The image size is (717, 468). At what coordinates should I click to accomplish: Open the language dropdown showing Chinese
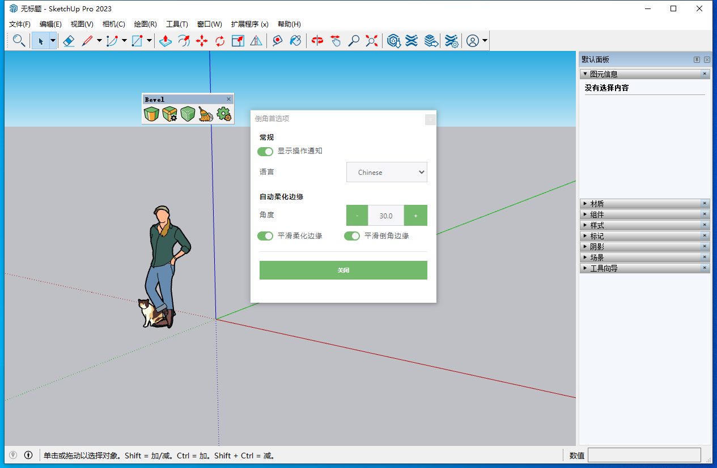click(x=387, y=173)
